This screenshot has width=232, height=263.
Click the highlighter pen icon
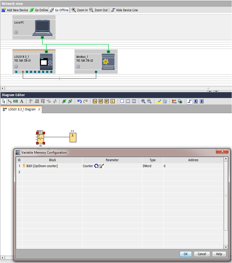(159, 101)
